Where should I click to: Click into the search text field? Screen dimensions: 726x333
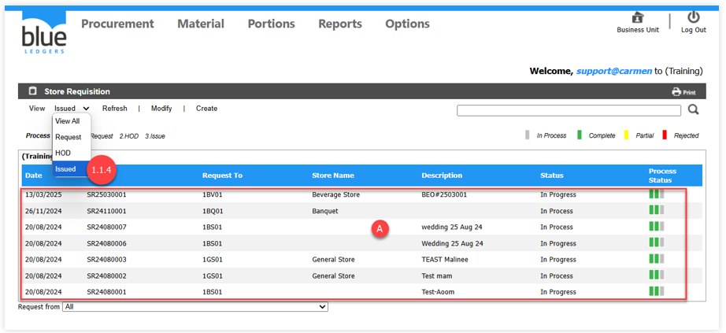point(569,111)
